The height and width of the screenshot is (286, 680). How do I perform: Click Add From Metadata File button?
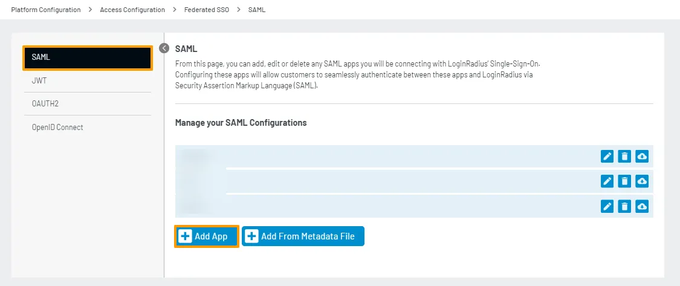point(303,236)
